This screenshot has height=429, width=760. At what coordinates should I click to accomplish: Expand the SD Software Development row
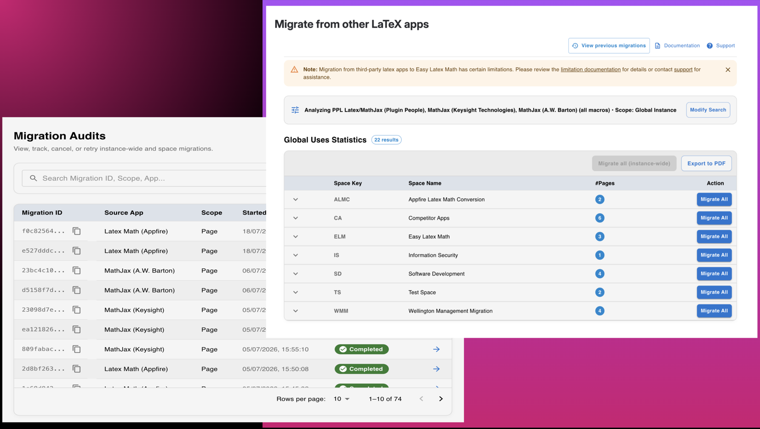pyautogui.click(x=296, y=274)
